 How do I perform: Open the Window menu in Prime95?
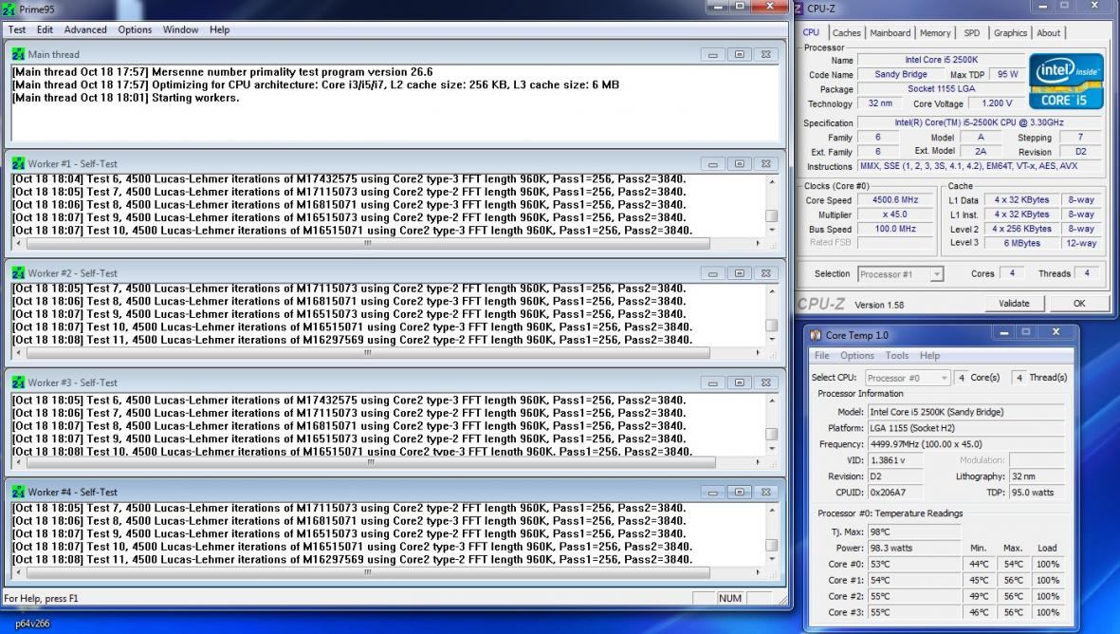click(181, 30)
